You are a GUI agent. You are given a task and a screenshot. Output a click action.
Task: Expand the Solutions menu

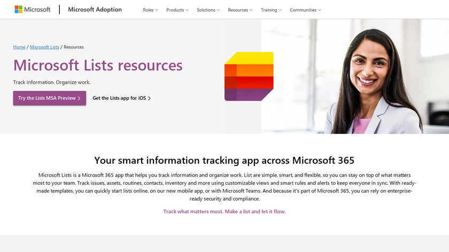point(208,10)
